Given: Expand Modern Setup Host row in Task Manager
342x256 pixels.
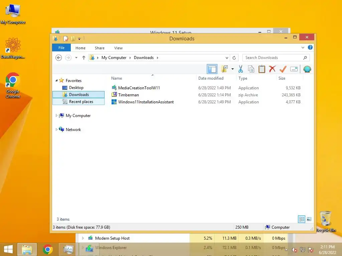Looking at the screenshot, I should click(83, 238).
